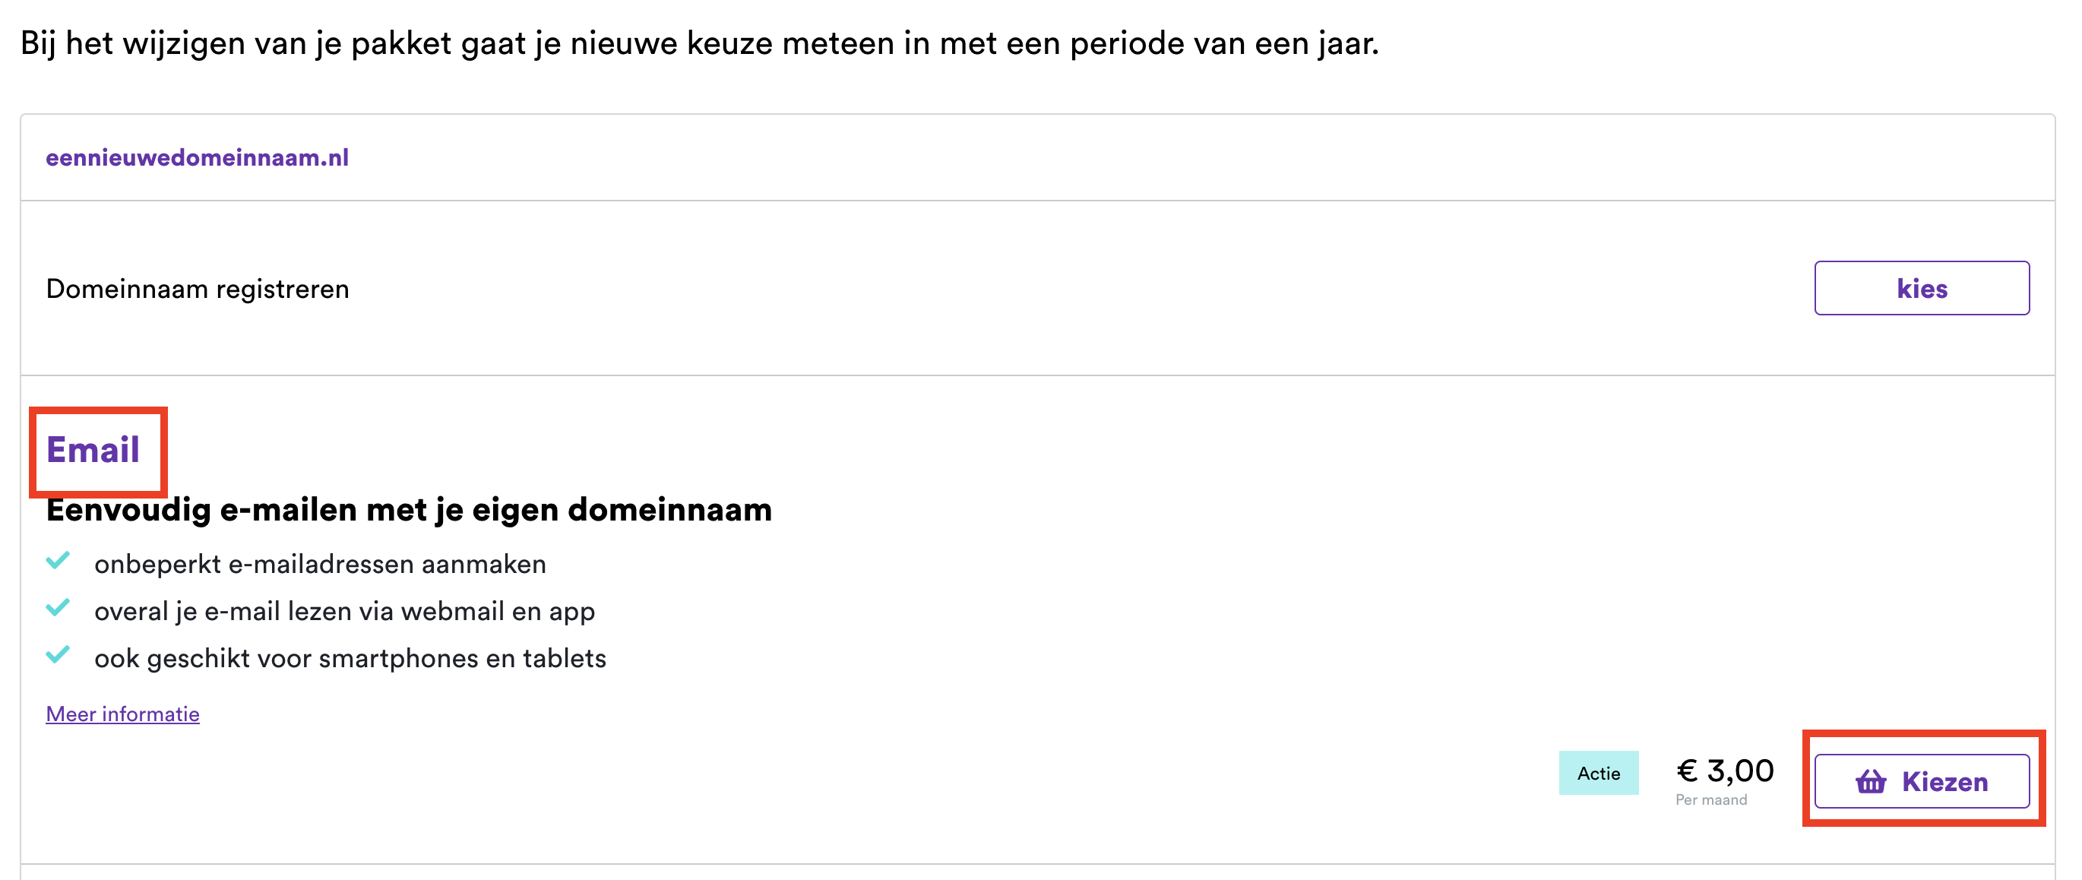
Task: Open the Meer informatie link
Action: [123, 714]
